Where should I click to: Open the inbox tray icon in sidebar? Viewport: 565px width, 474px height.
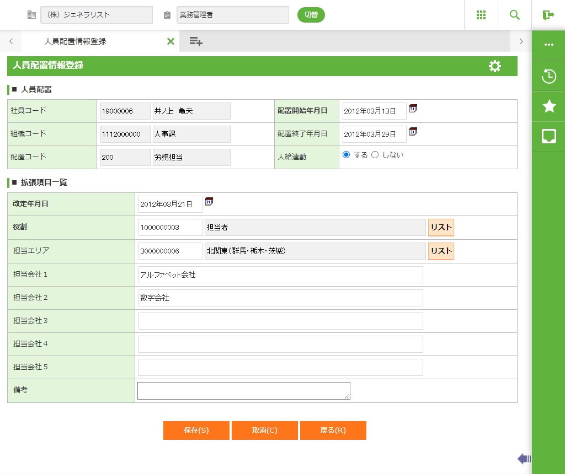click(549, 136)
